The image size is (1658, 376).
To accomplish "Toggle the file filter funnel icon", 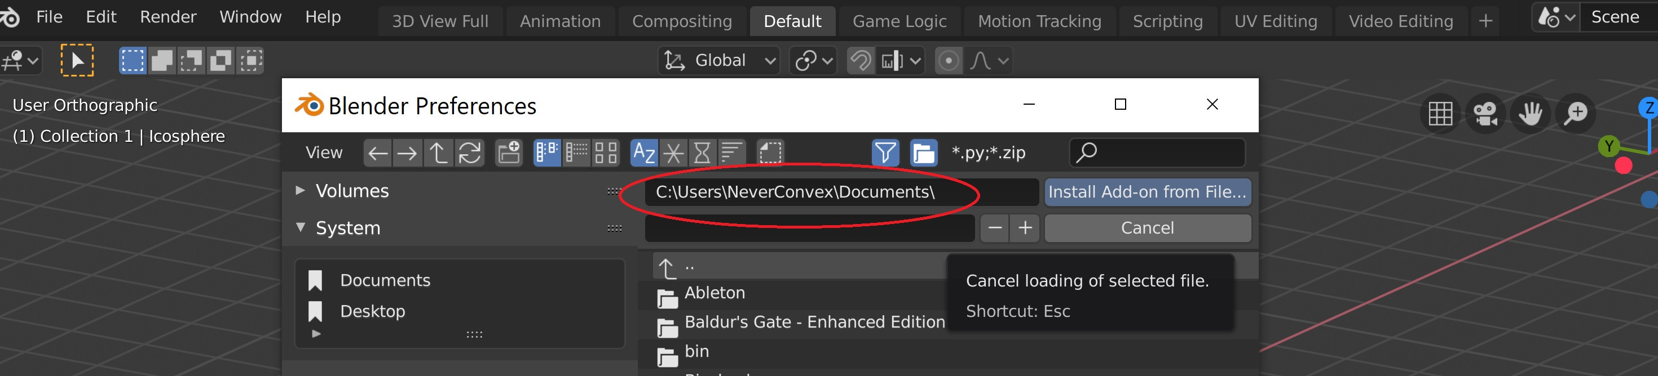I will coord(885,153).
